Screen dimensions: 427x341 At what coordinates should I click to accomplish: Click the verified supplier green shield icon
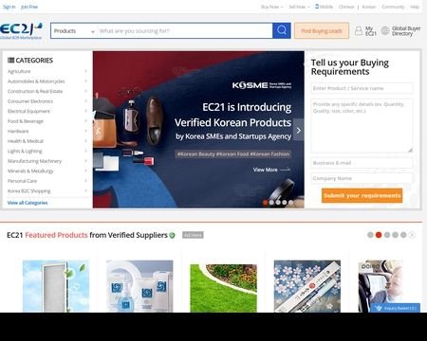(x=172, y=235)
